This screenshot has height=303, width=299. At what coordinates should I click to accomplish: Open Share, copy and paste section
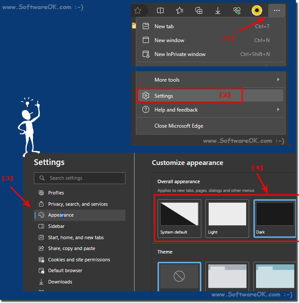point(79,248)
